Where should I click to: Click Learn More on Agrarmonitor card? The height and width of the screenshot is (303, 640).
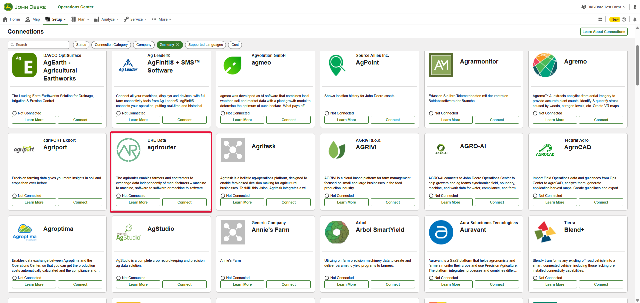pyautogui.click(x=450, y=120)
